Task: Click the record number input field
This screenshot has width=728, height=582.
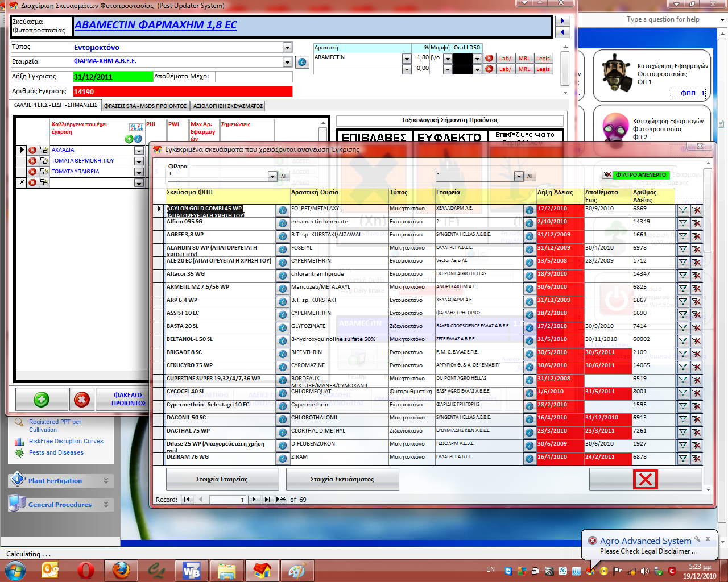Action: coord(227,500)
